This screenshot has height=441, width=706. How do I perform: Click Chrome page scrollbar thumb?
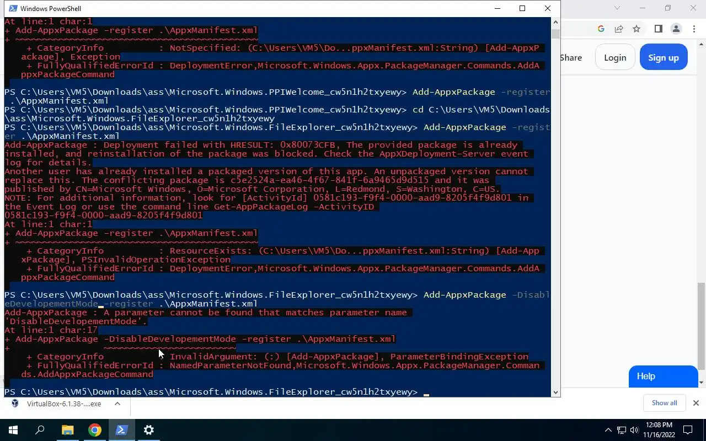click(702, 325)
